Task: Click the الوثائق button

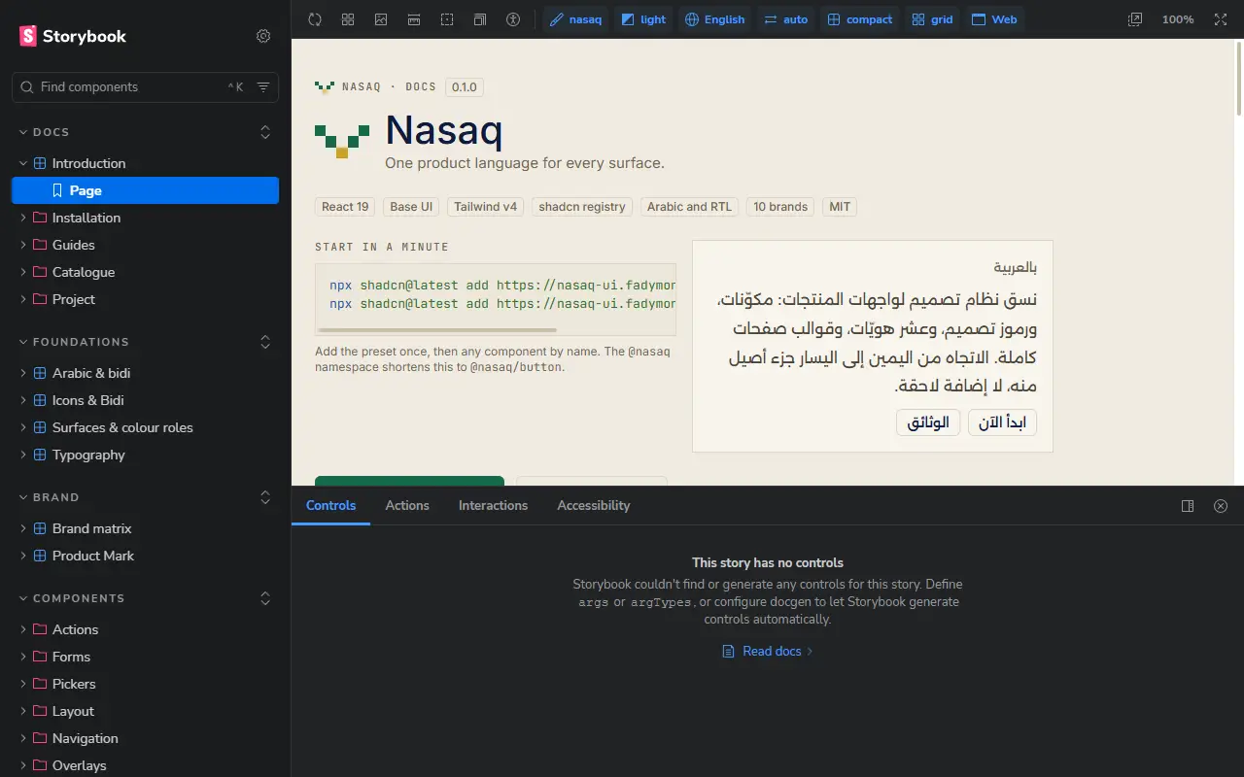Action: 928,422
